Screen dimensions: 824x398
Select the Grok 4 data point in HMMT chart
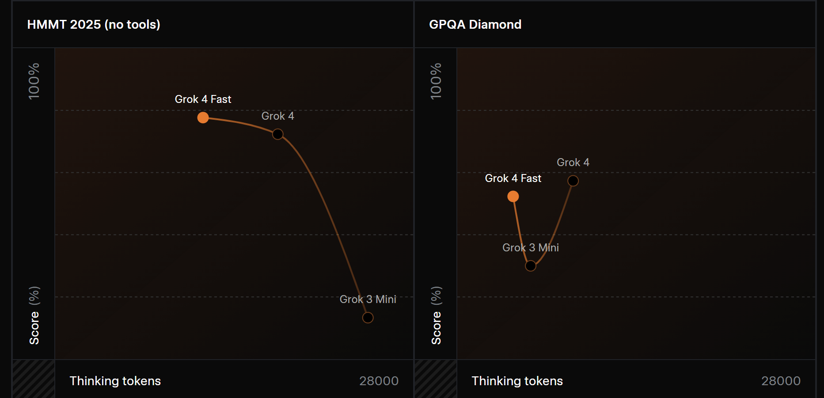(277, 134)
